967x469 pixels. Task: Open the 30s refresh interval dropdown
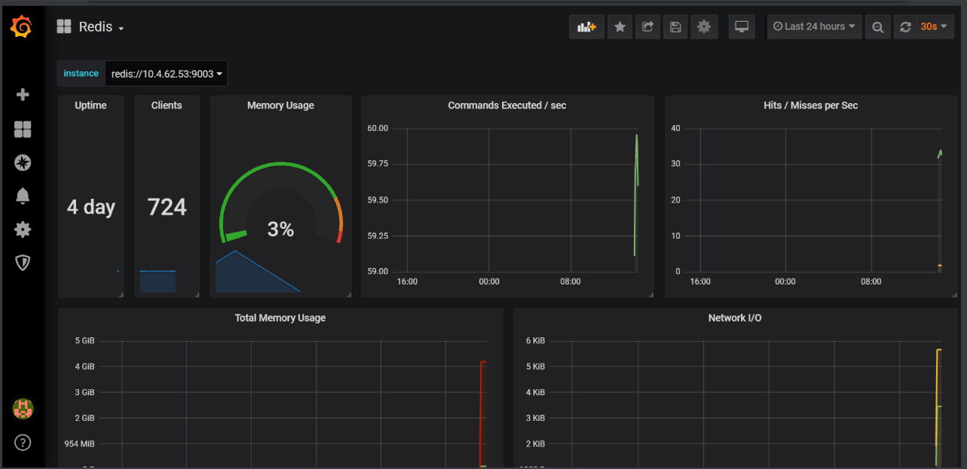935,26
